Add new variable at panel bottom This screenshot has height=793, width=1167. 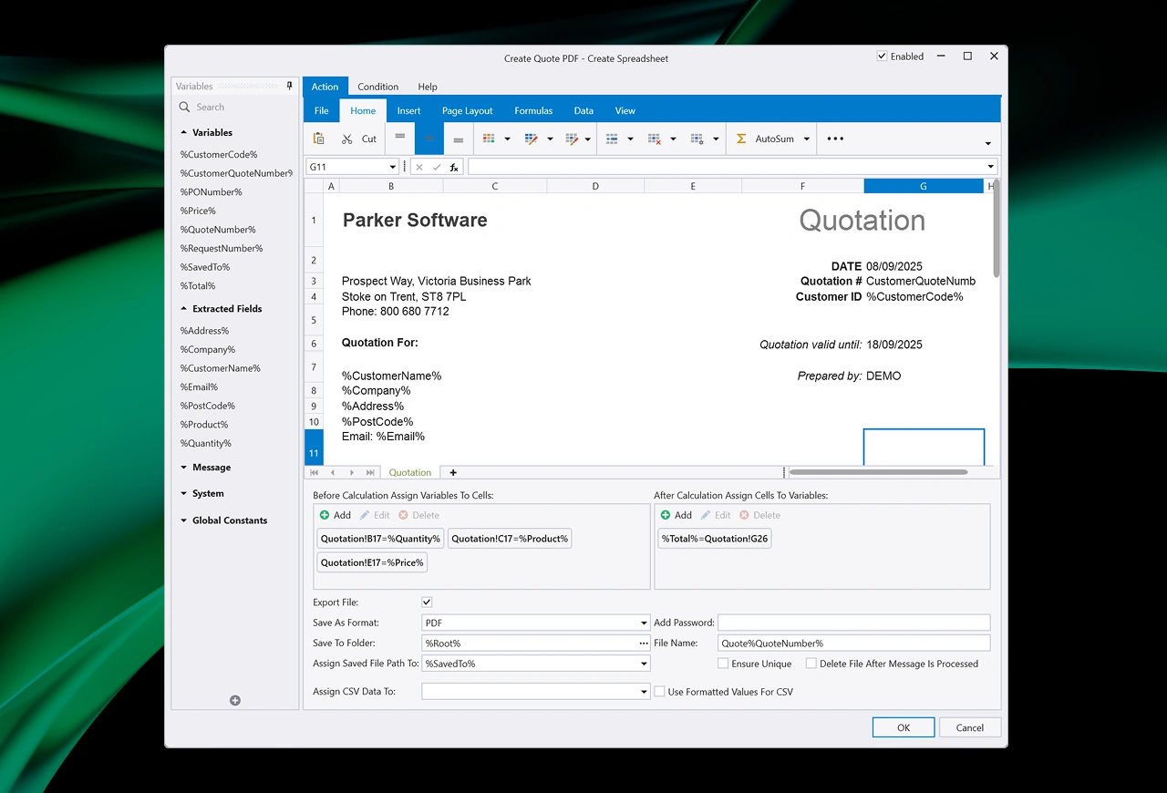[235, 700]
